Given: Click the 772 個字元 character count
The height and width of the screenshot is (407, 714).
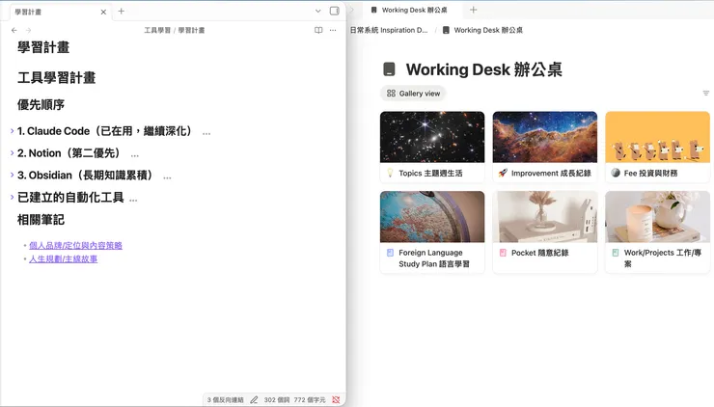Looking at the screenshot, I should tap(310, 399).
